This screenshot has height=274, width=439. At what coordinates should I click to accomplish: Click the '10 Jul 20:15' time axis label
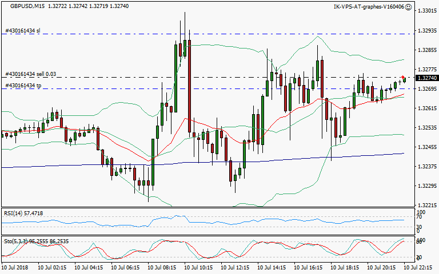(x=381, y=268)
